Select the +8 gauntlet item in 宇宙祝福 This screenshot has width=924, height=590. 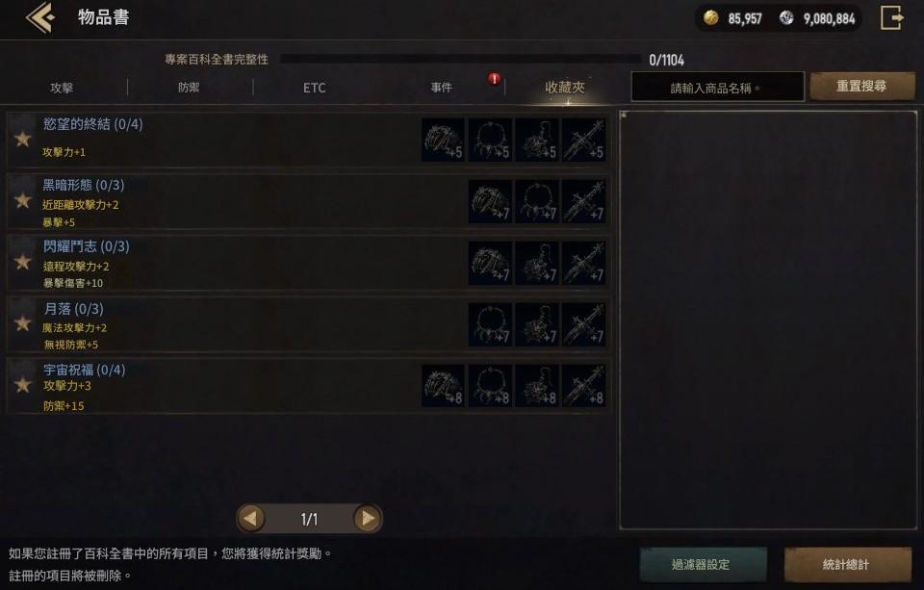(x=443, y=386)
